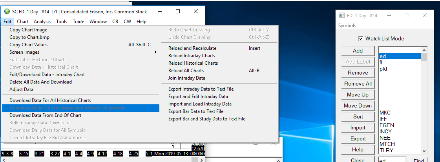The width and height of the screenshot is (440, 162).
Task: Choose Reload All Charts
Action: [x=219, y=71]
